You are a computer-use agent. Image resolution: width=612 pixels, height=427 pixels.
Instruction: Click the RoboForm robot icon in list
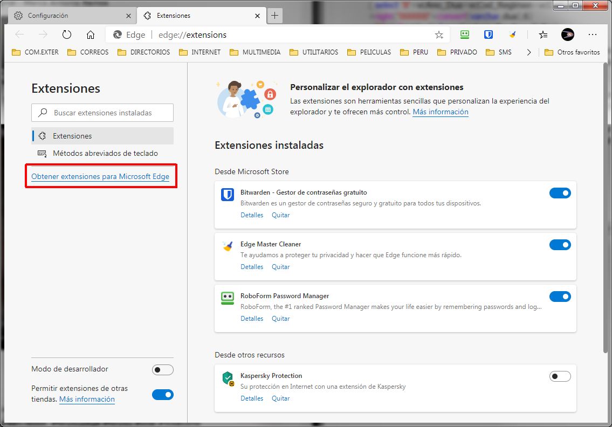tap(227, 298)
